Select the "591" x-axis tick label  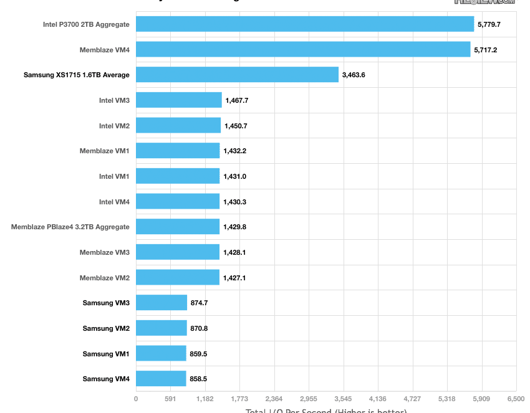click(x=170, y=399)
